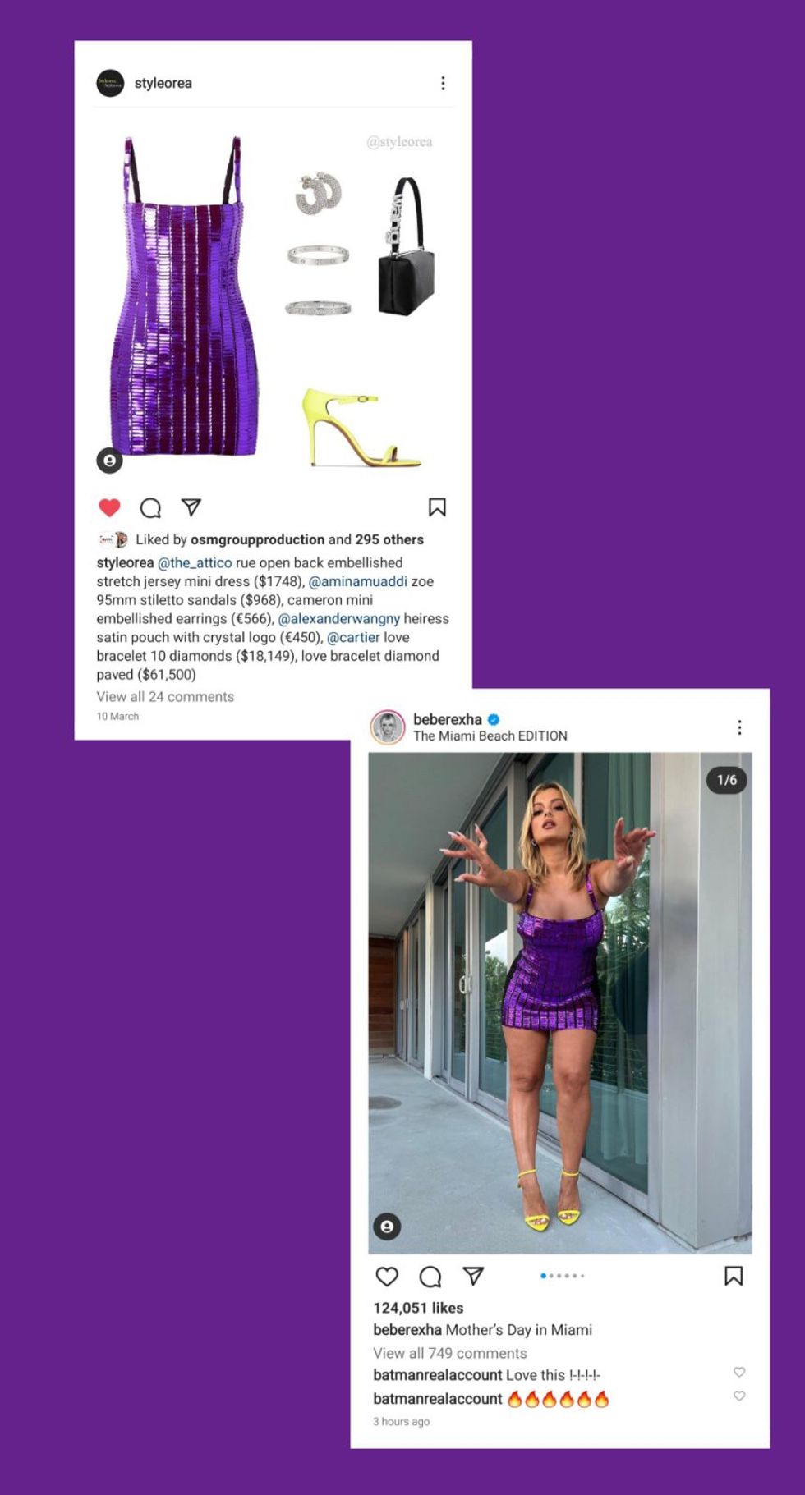805x1495 pixels.
Task: Send the beberexha post via share icon
Action: (473, 1276)
